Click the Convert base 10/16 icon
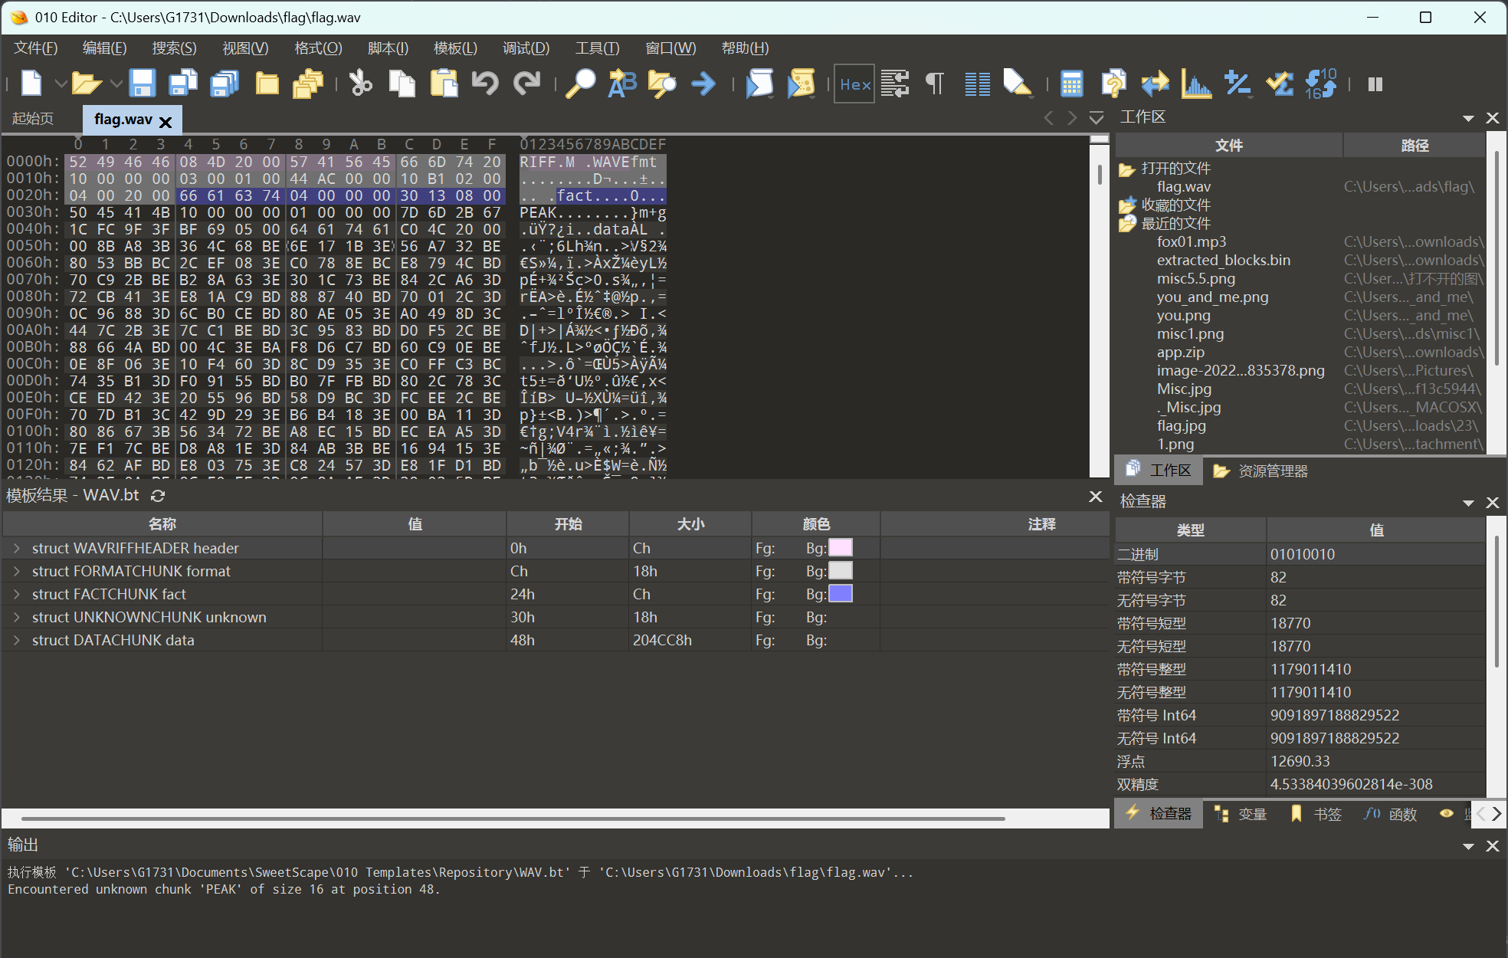1508x958 pixels. [1320, 84]
